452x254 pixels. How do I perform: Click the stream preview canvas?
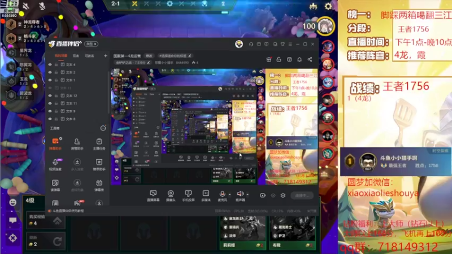[x=215, y=126]
